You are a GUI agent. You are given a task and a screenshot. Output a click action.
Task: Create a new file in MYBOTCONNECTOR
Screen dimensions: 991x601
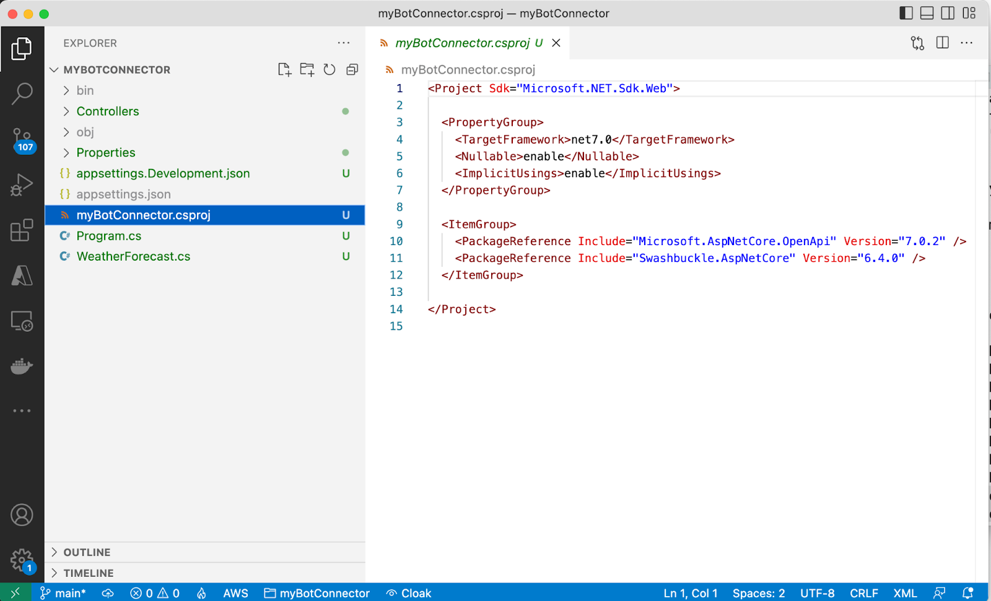tap(284, 69)
